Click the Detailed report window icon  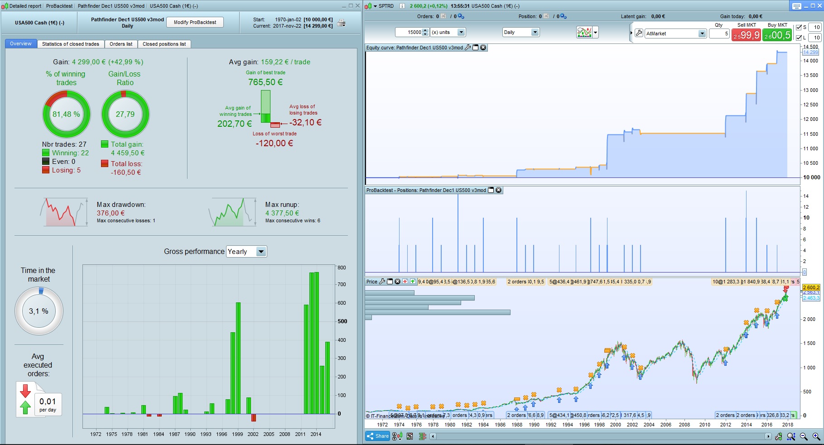5,6
